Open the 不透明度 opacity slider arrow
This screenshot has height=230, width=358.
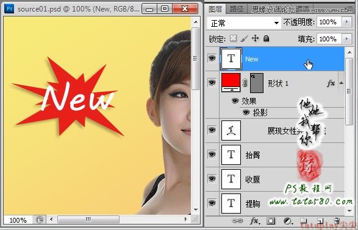click(x=346, y=22)
